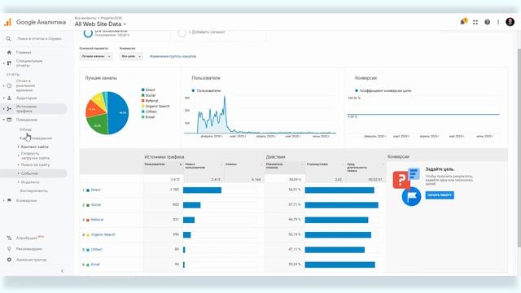Open the three-dot more options menu
The image size is (521, 293).
coord(498,22)
